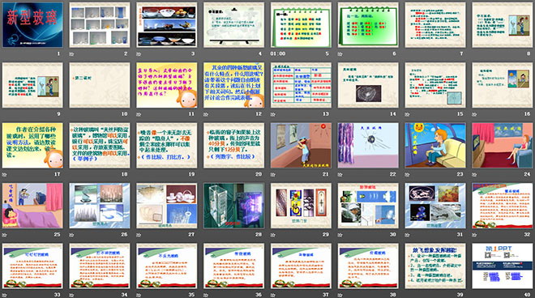This screenshot has height=298, width=535.
Task: Click animation star icon under slide 30
Action: (x=340, y=235)
